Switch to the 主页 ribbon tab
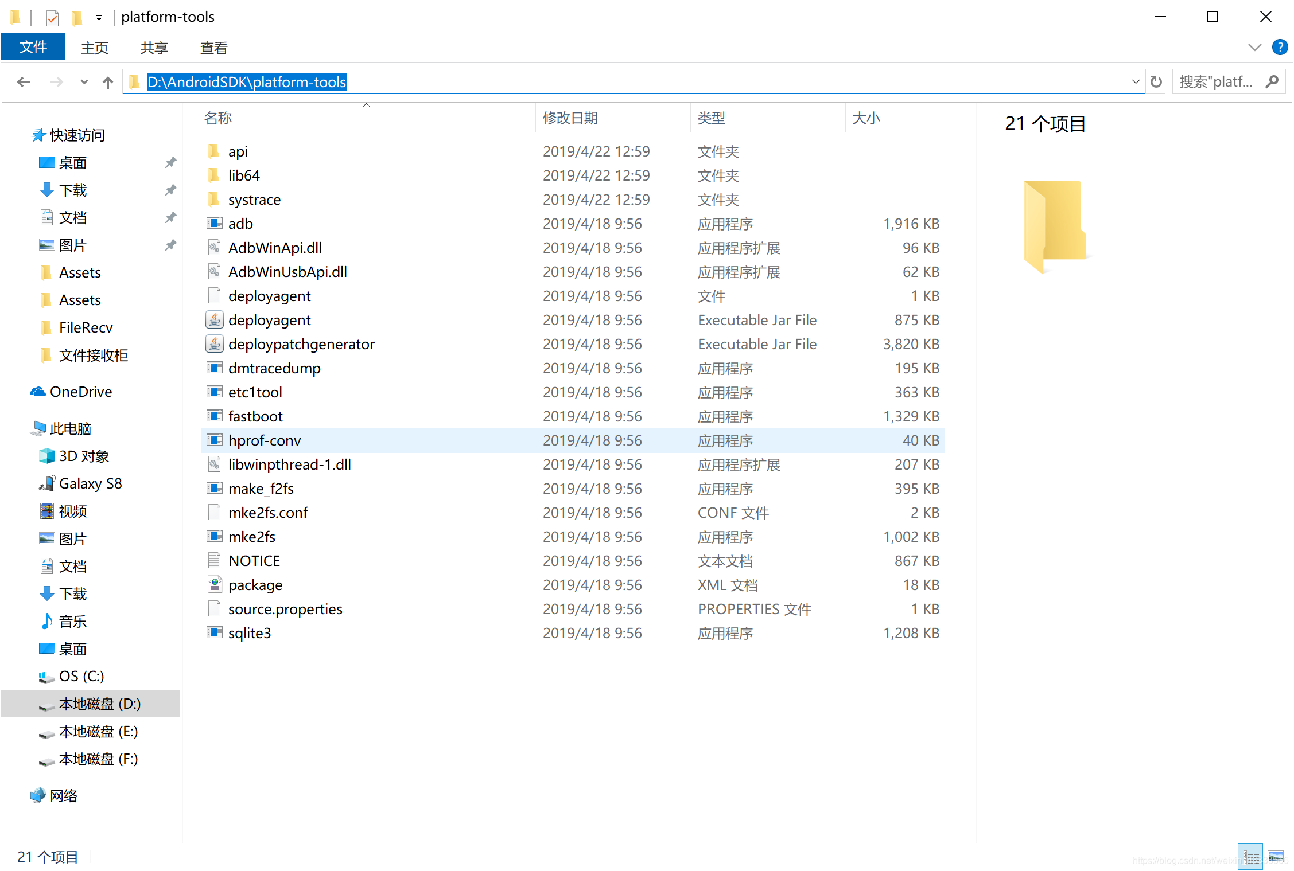 tap(95, 48)
